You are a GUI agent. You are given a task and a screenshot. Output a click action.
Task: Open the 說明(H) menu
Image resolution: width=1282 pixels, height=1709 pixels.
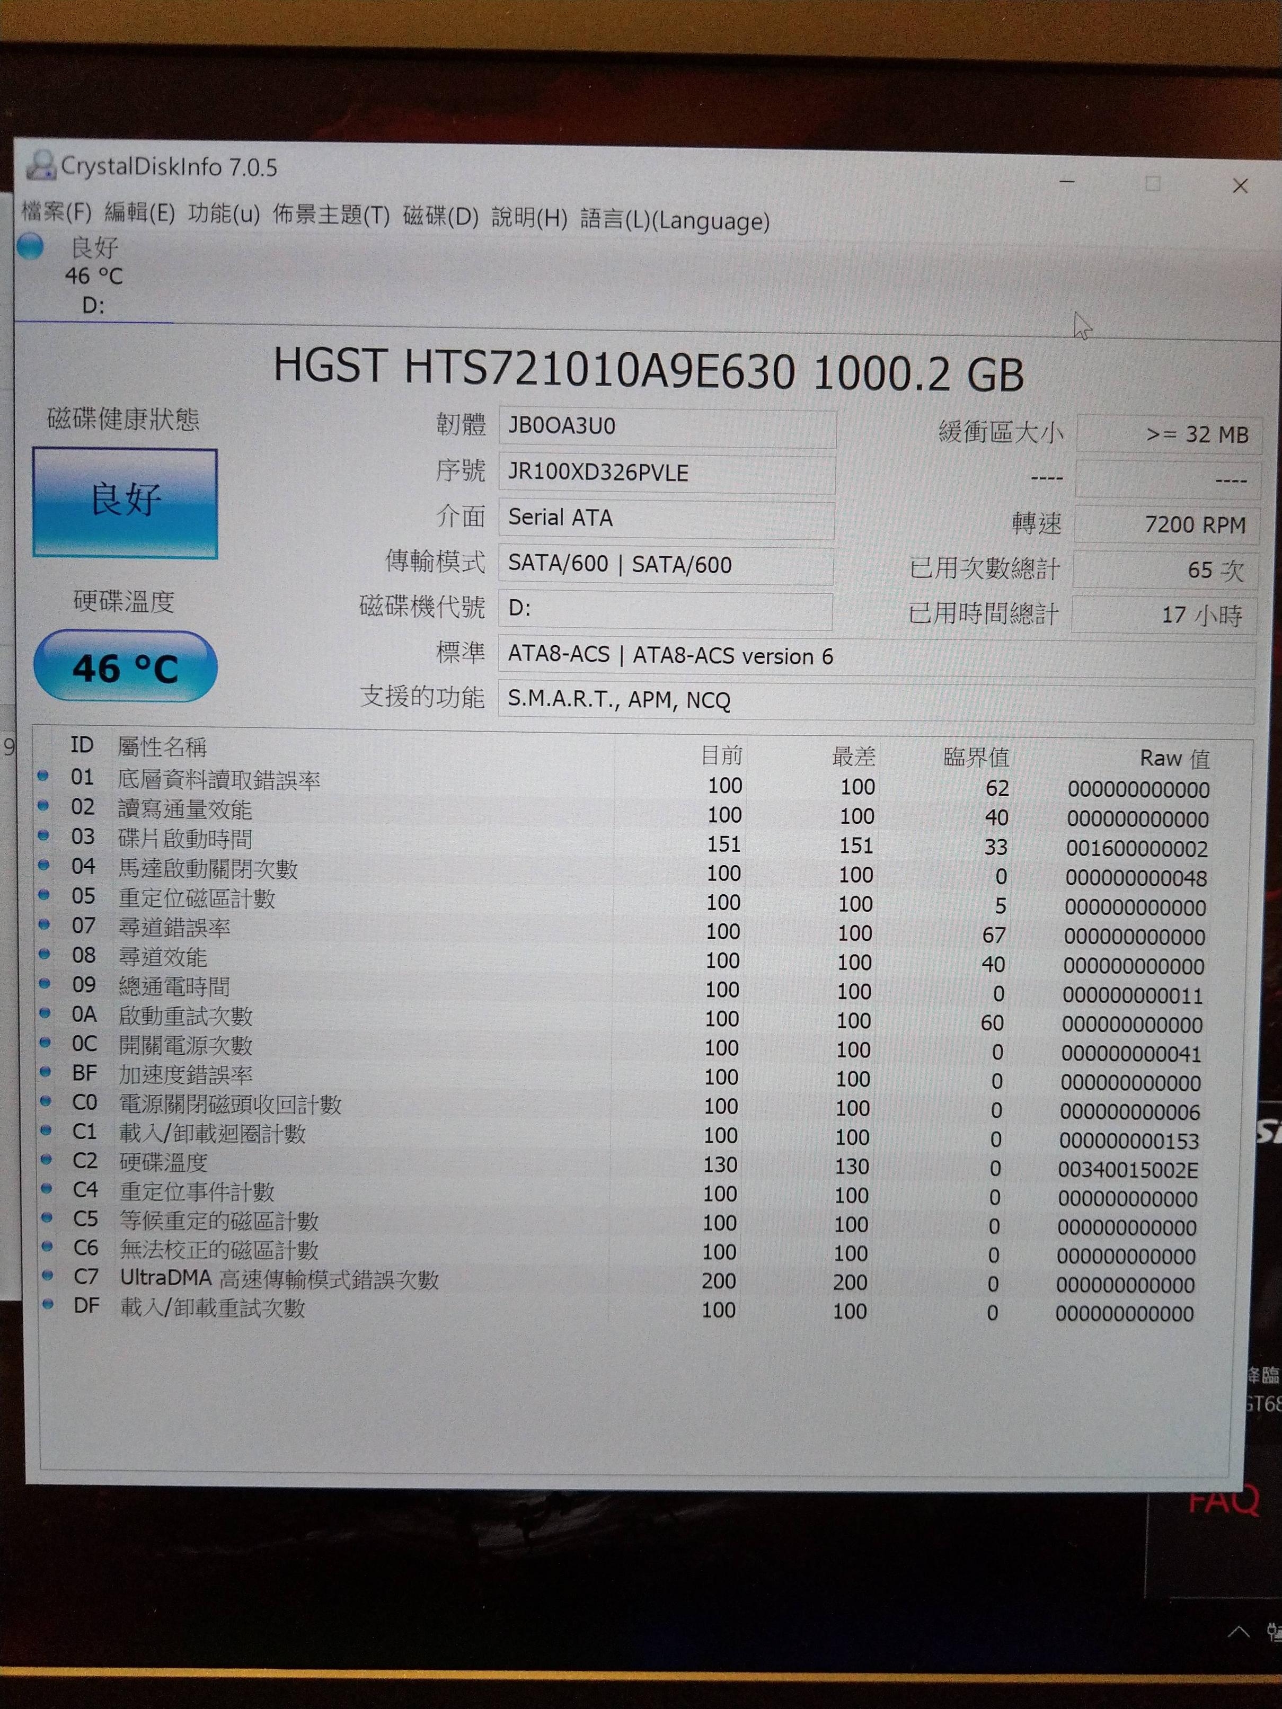tap(530, 218)
